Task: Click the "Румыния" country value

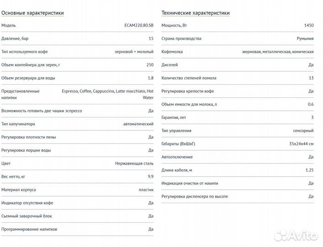Action: pos(305,38)
